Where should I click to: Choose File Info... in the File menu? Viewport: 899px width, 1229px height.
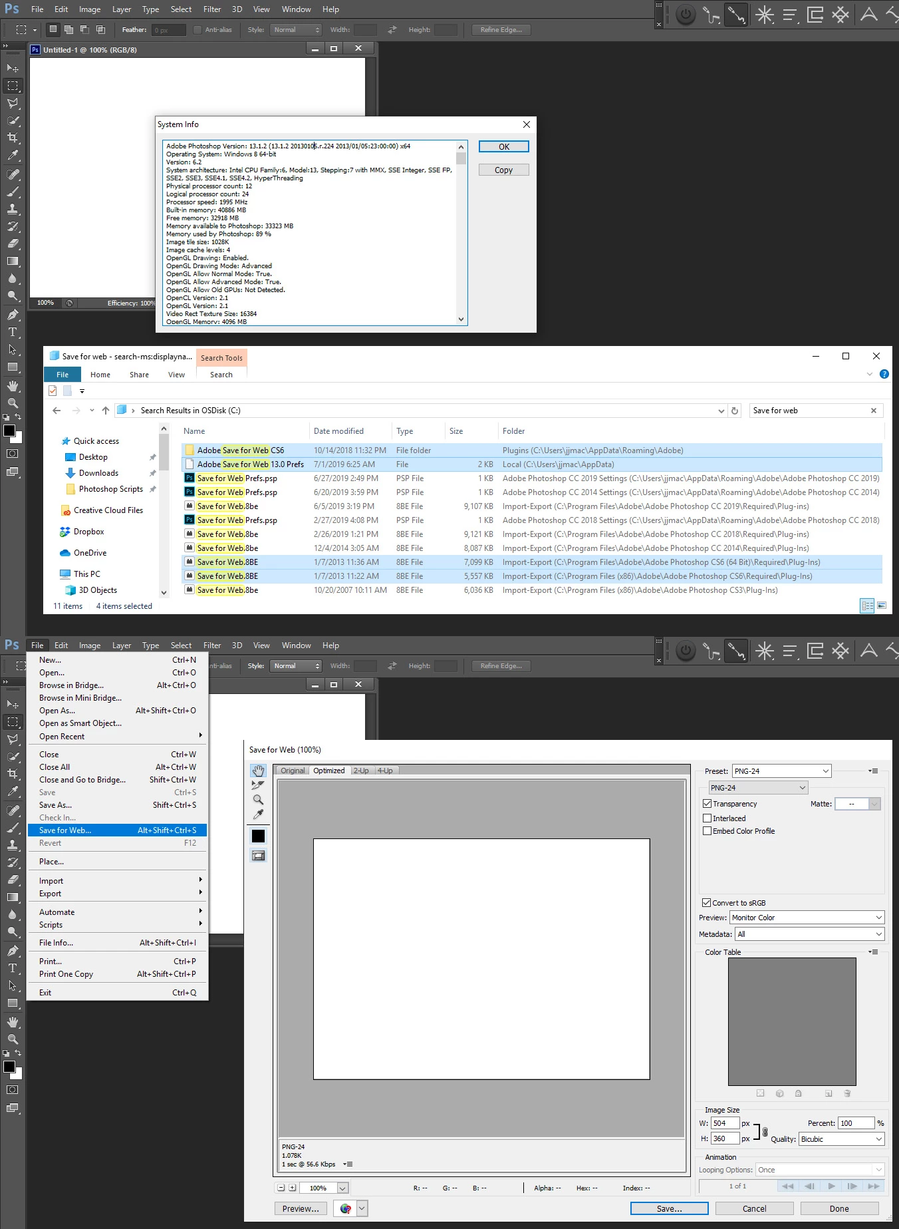[117, 943]
